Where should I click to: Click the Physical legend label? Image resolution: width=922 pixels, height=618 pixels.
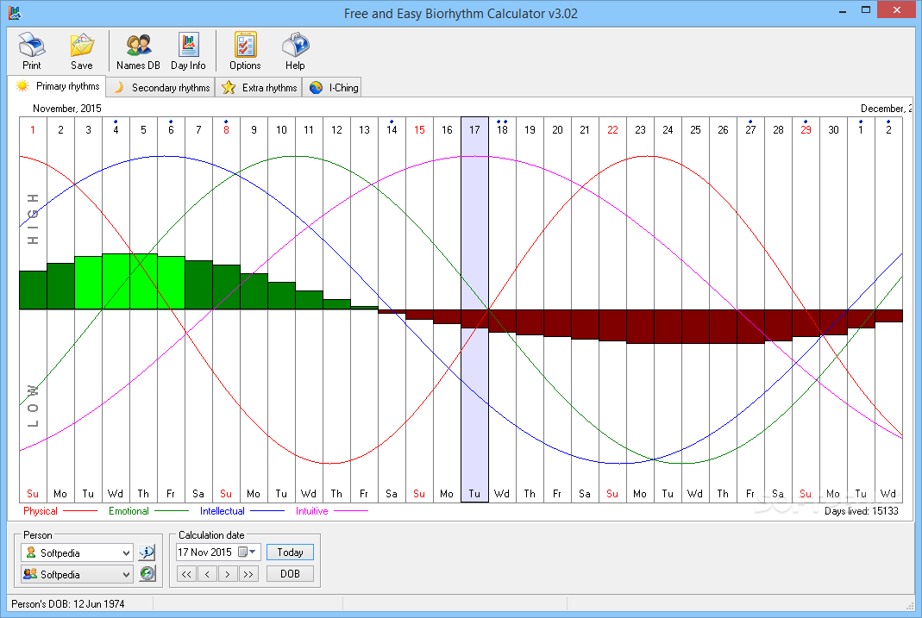tap(40, 511)
